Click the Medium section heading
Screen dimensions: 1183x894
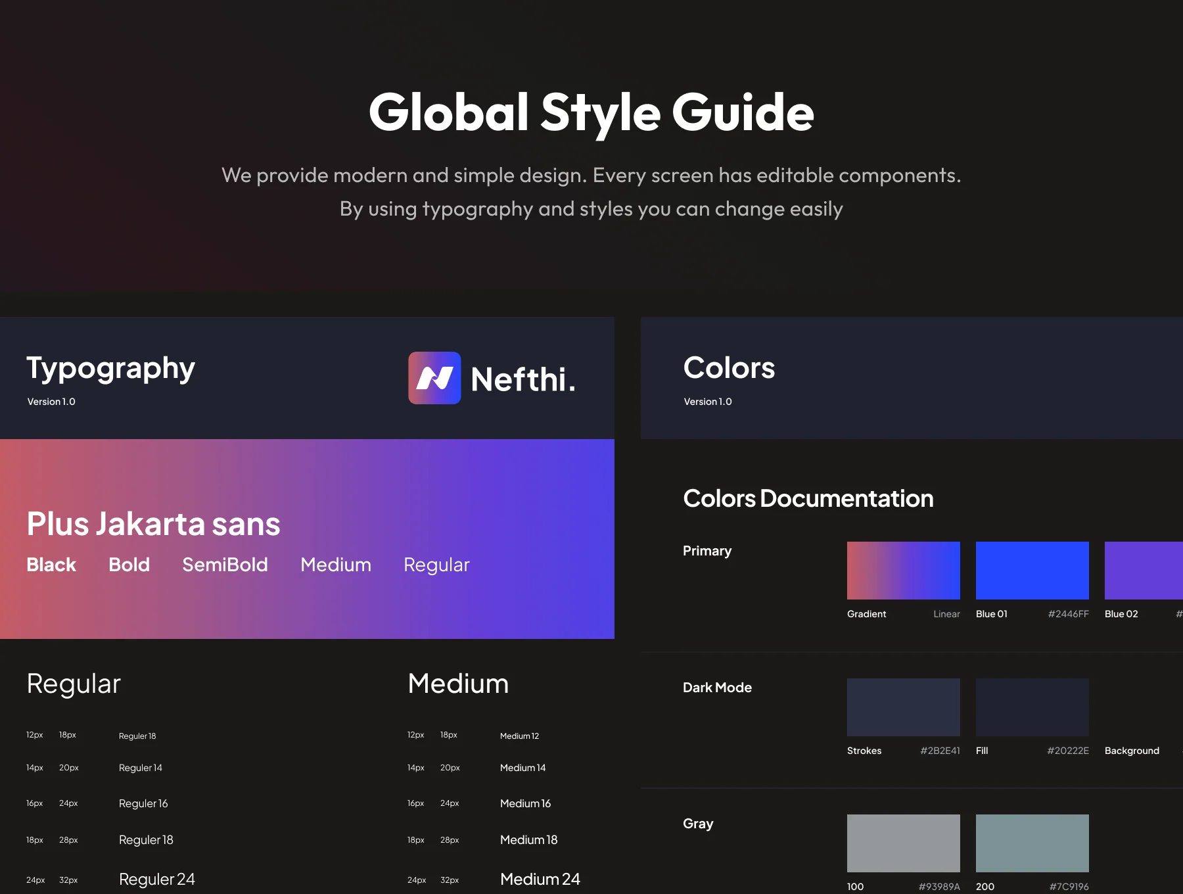tap(458, 684)
